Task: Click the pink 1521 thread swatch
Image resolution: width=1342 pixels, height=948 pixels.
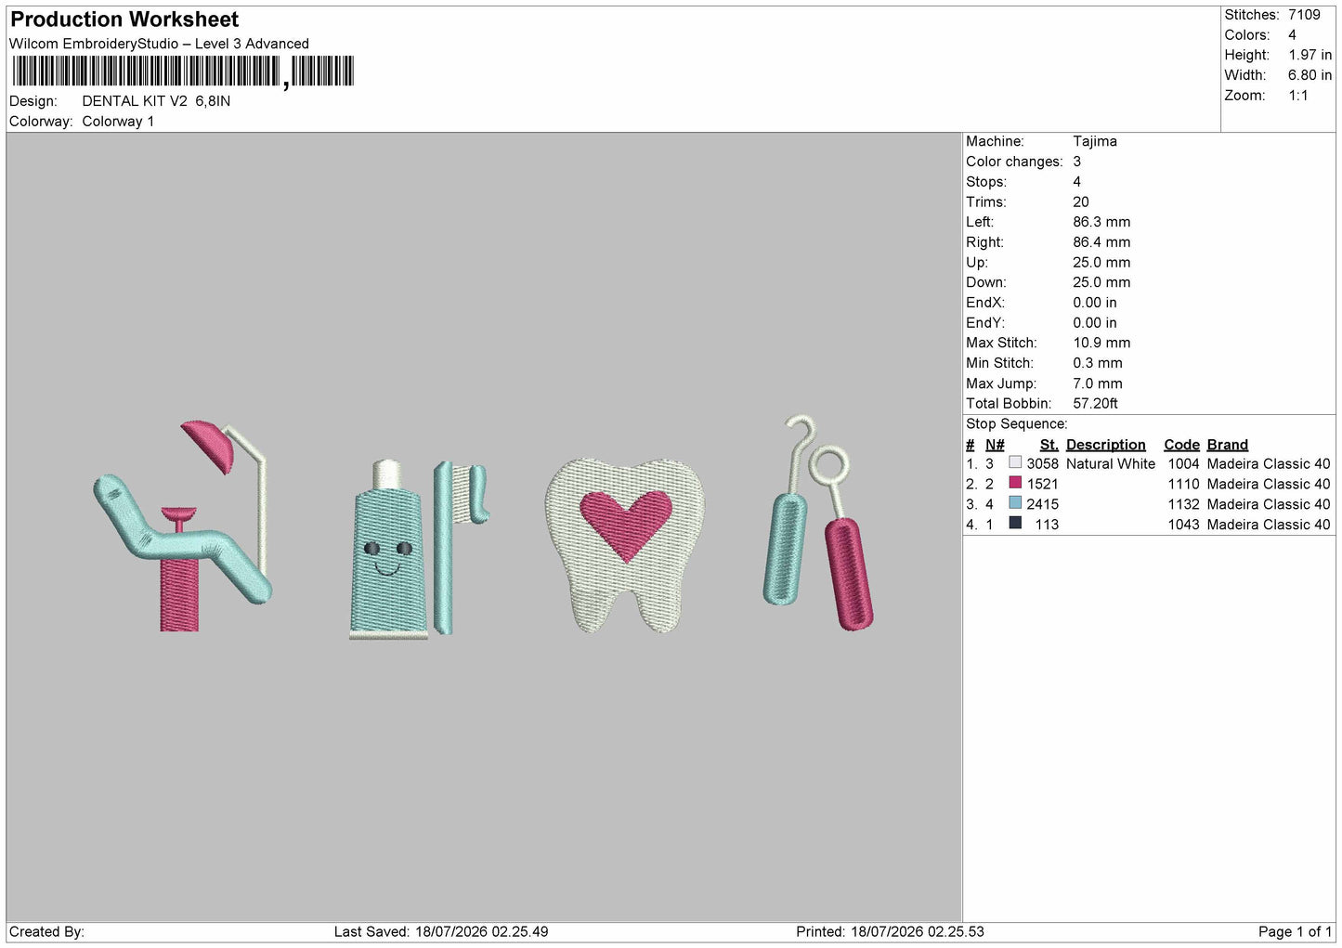Action: (1015, 483)
